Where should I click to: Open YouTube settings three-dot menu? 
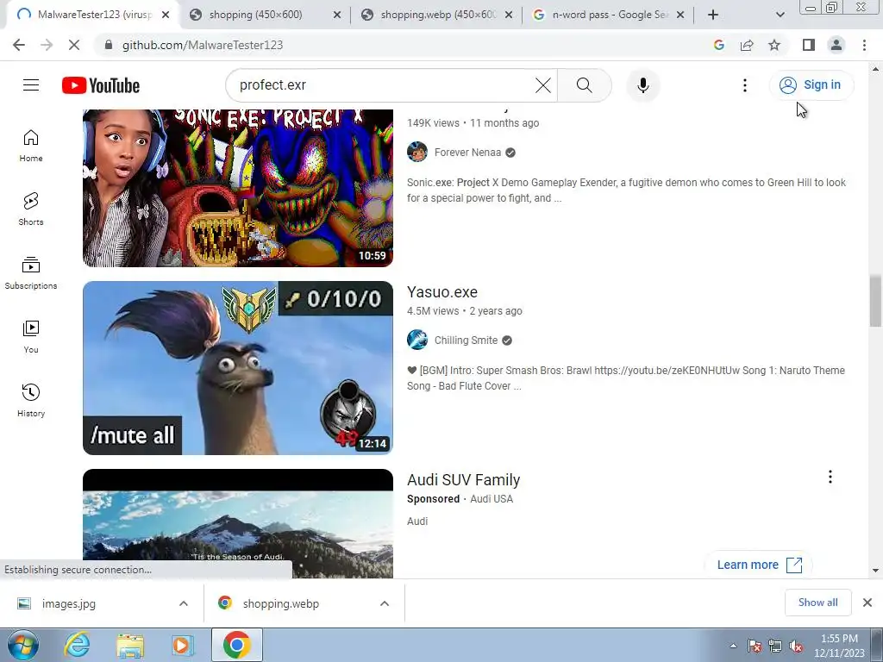click(x=744, y=85)
